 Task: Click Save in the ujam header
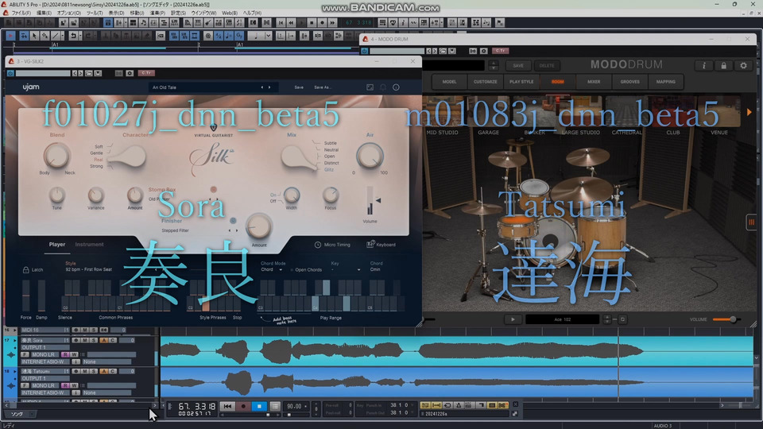[x=299, y=87]
